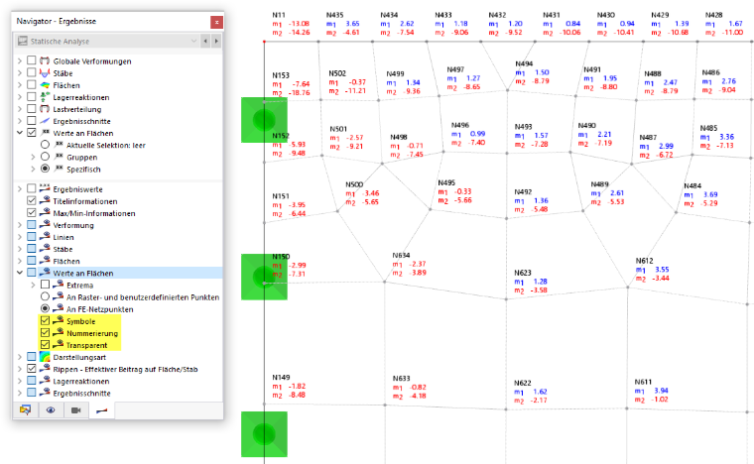Uncheck upper Werte an Flächen checkbox

(32, 133)
